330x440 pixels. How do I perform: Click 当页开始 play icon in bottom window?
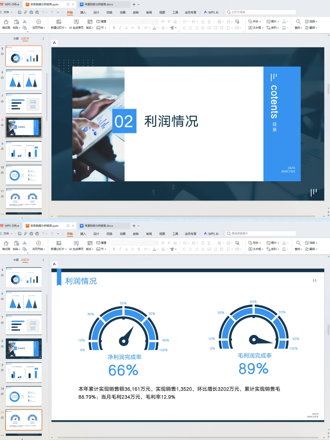pos(38,243)
